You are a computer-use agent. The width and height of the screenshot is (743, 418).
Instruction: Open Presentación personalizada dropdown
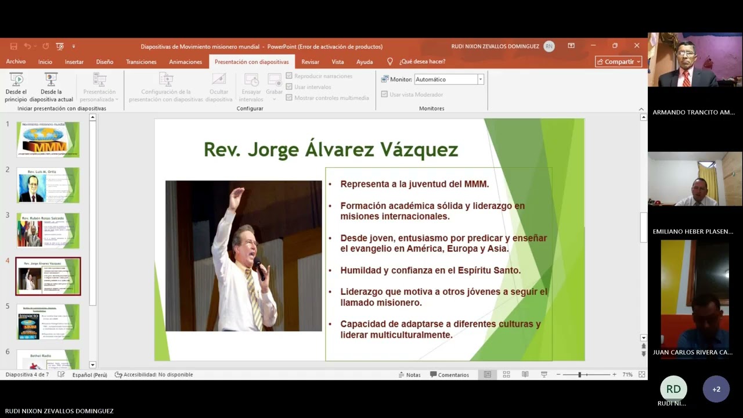[99, 88]
